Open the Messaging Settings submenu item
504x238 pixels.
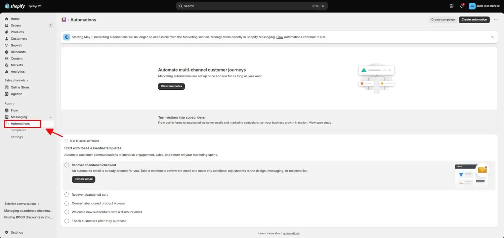[17, 137]
